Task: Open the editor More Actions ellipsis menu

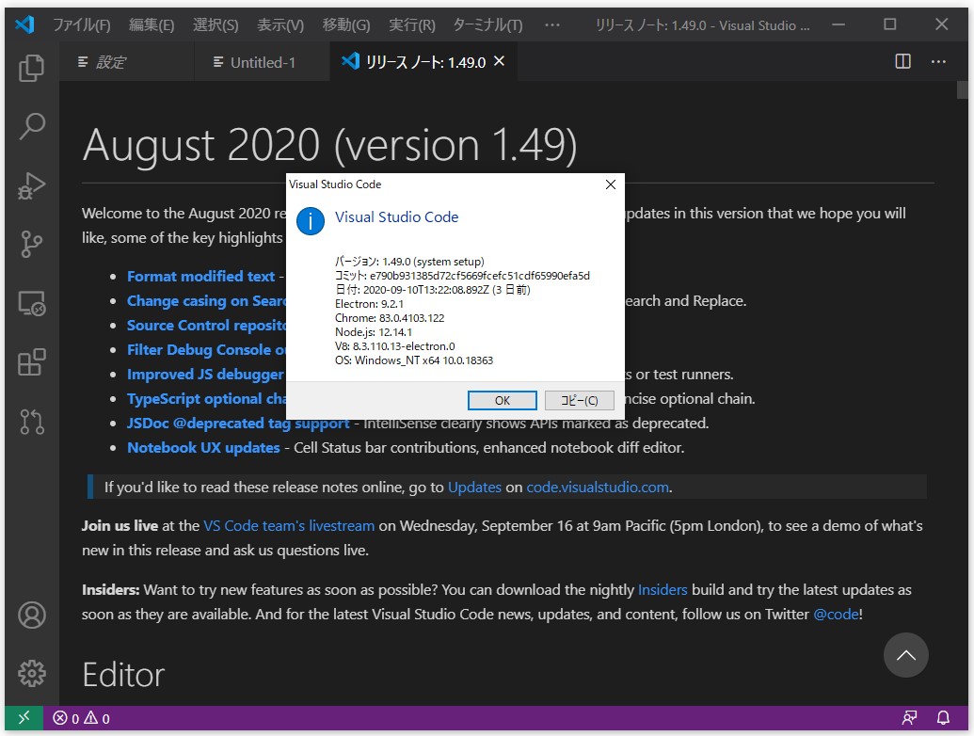Action: tap(938, 60)
